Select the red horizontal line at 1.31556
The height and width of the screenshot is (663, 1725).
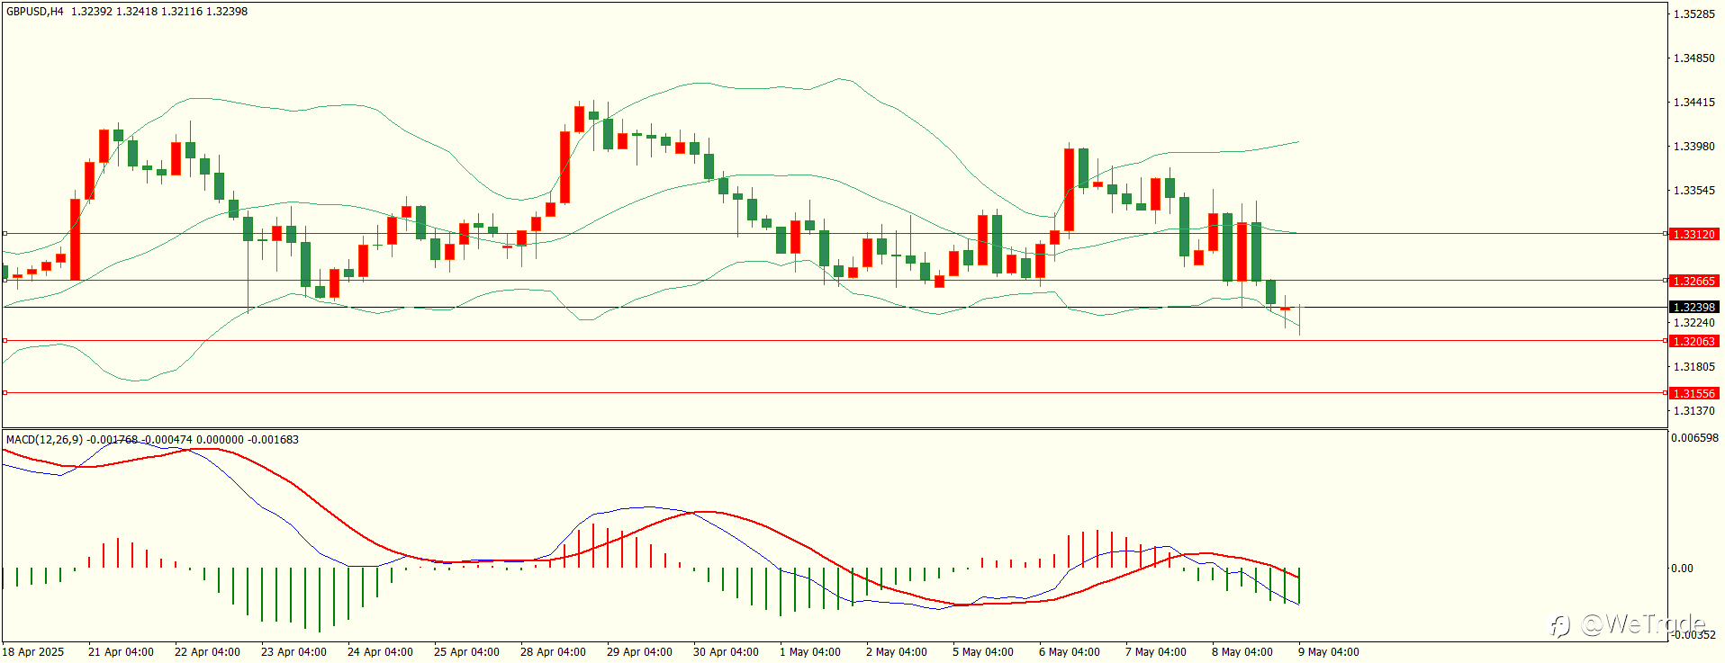coord(835,393)
